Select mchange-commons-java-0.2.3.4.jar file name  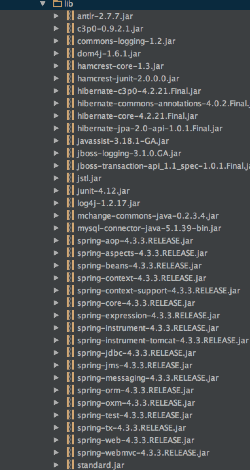click(148, 216)
